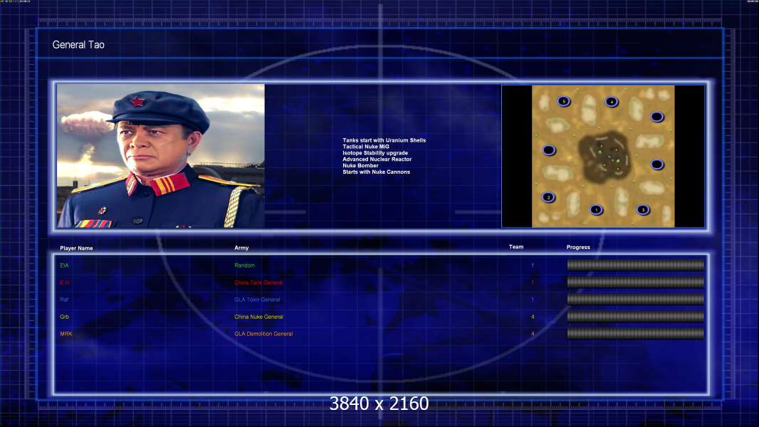Choose start position marker 3 on the map
Viewport: 759px width, 427px height.
point(643,210)
